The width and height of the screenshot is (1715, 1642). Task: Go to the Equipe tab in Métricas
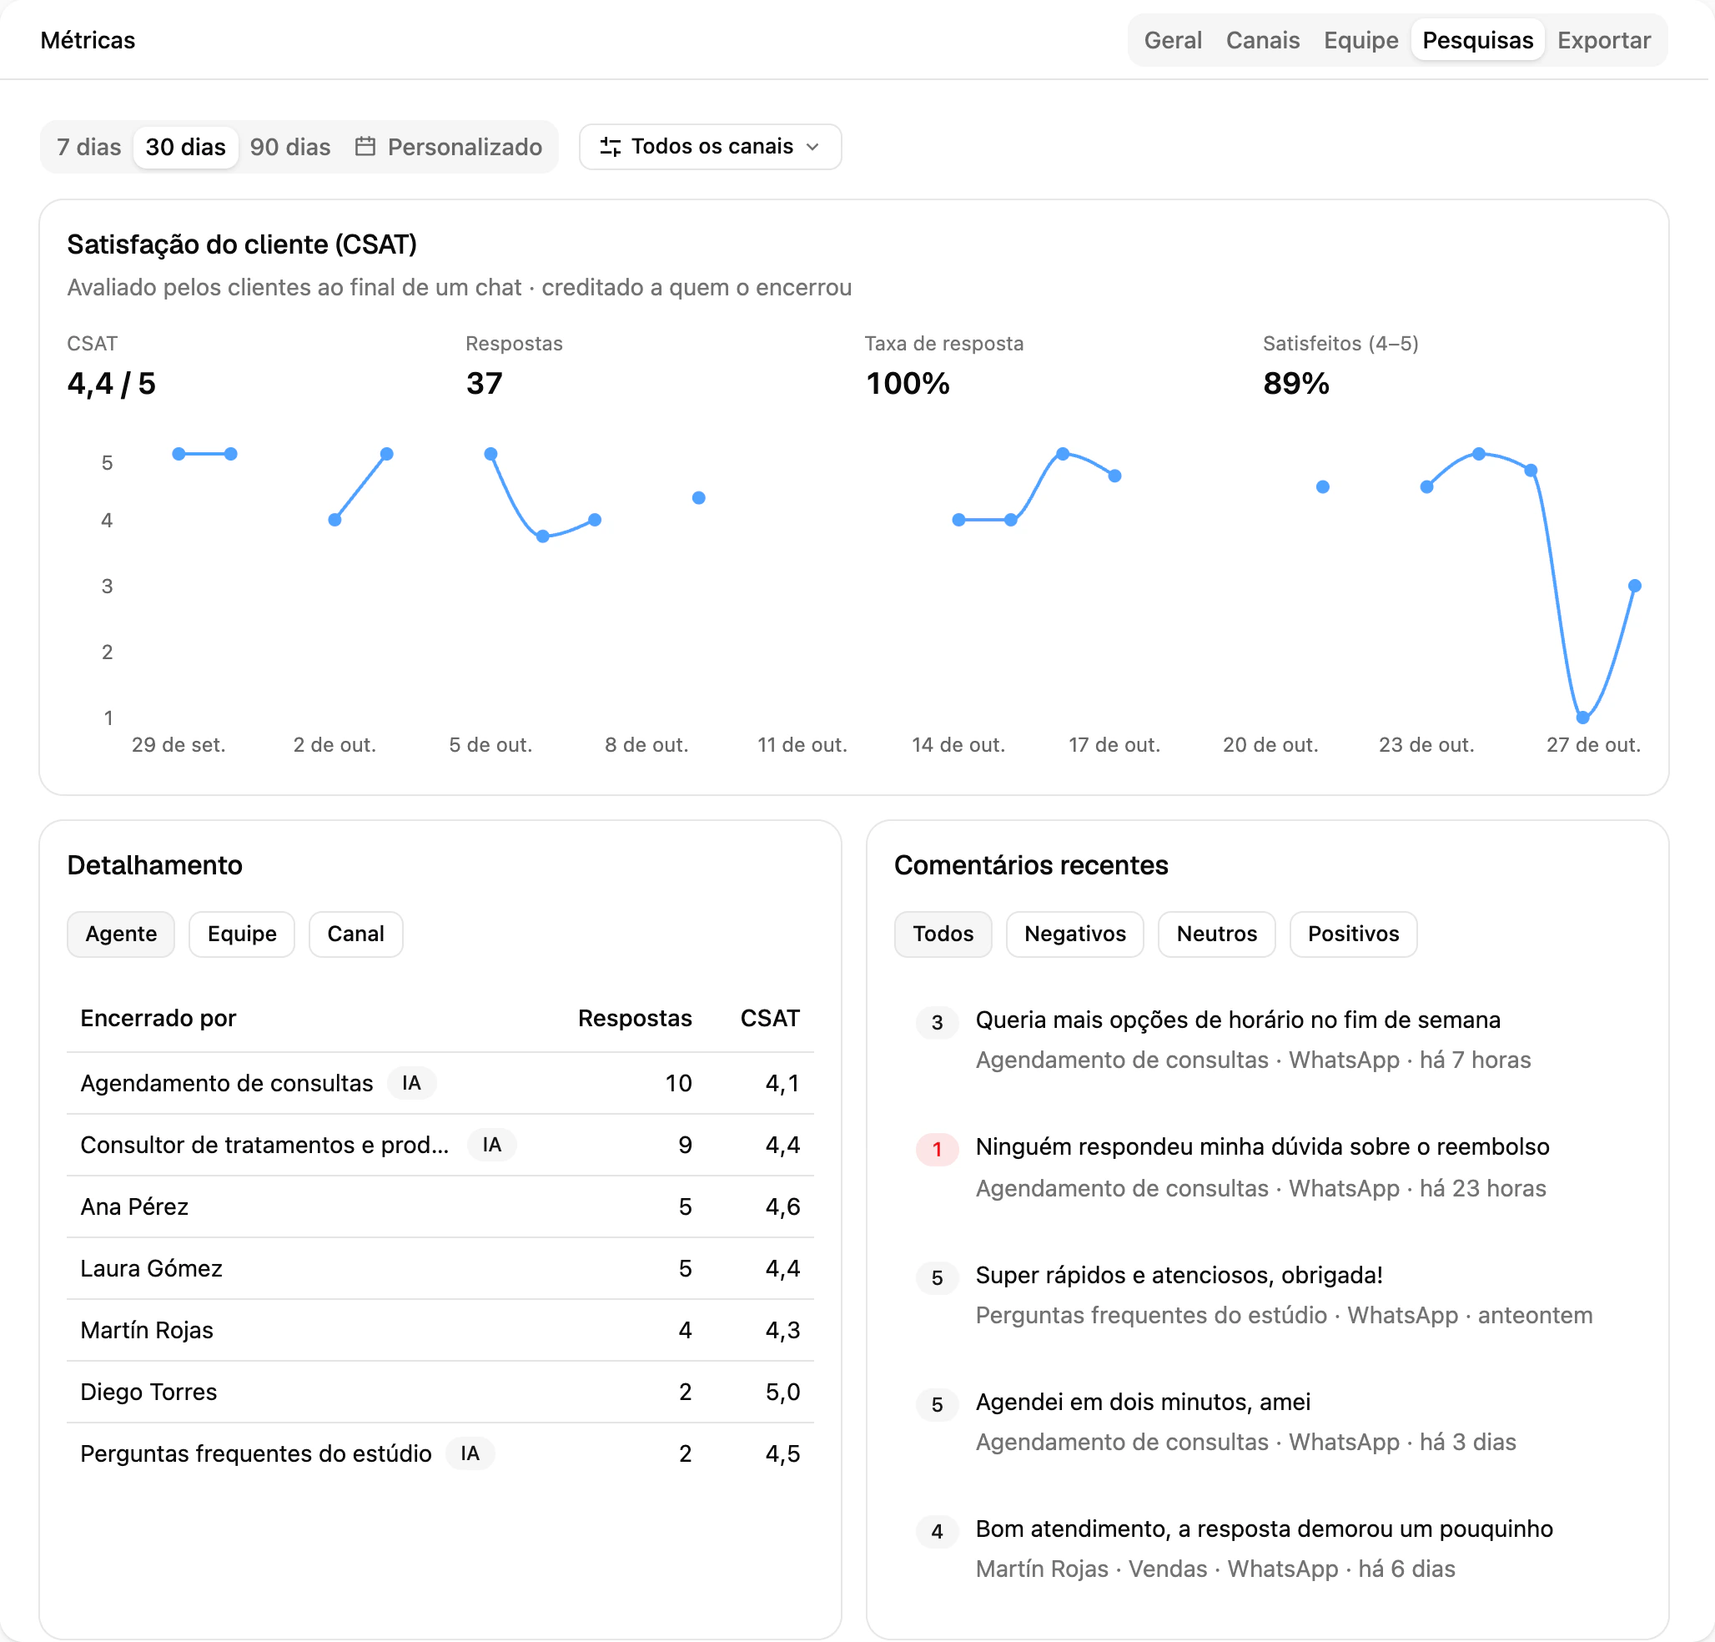(1360, 40)
